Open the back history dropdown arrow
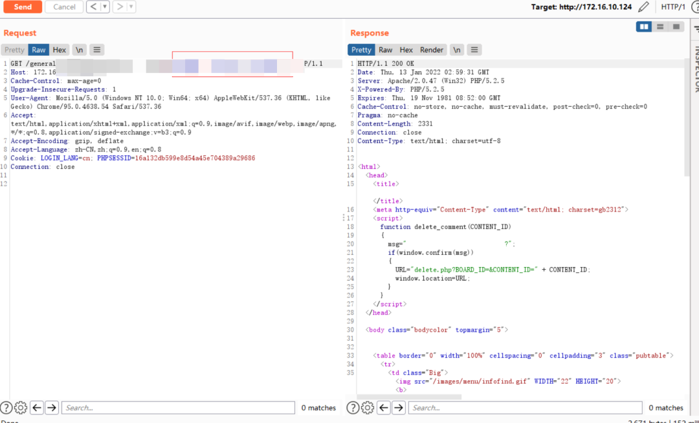Screen dimensions: 699x423 click(105, 6)
